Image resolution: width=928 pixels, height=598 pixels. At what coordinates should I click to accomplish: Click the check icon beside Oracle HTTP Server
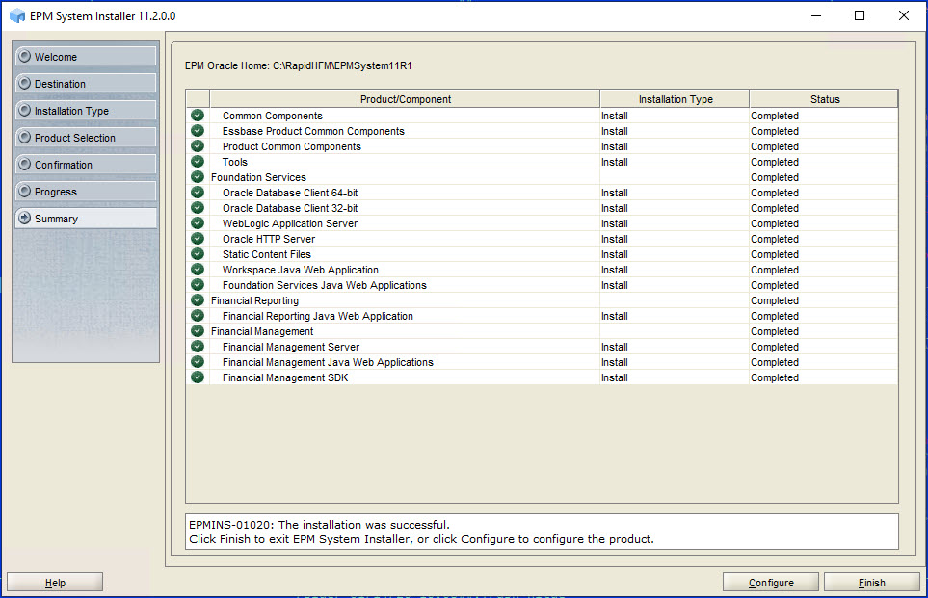[x=198, y=239]
